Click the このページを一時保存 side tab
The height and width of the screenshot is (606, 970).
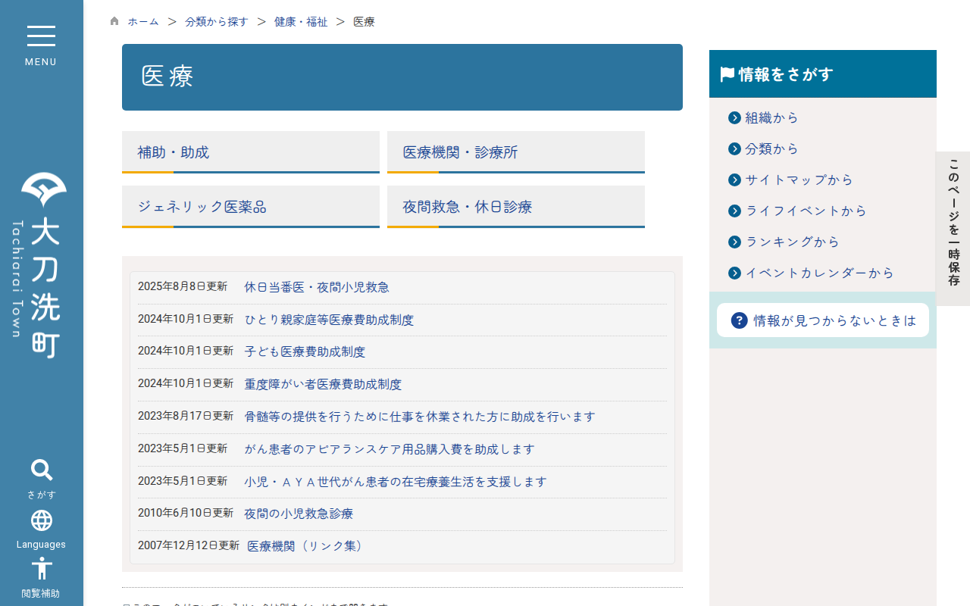(953, 229)
